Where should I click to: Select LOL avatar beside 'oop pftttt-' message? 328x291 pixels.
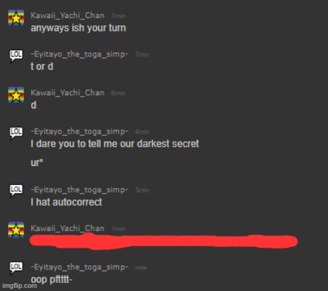pos(16,268)
